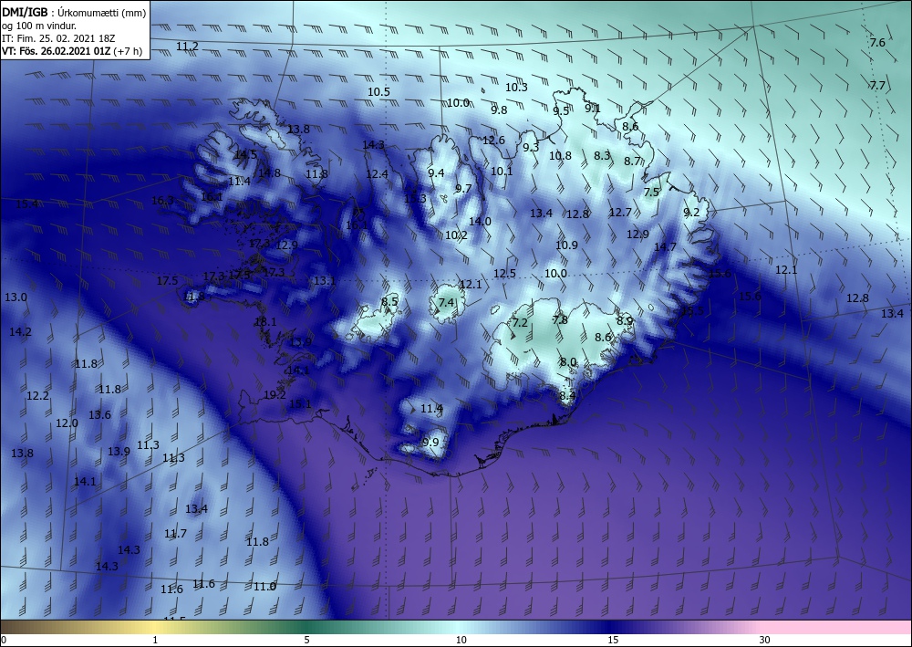Viewport: 912px width, 647px height.
Task: Click the value "9.1" on the map
Action: pyautogui.click(x=593, y=109)
